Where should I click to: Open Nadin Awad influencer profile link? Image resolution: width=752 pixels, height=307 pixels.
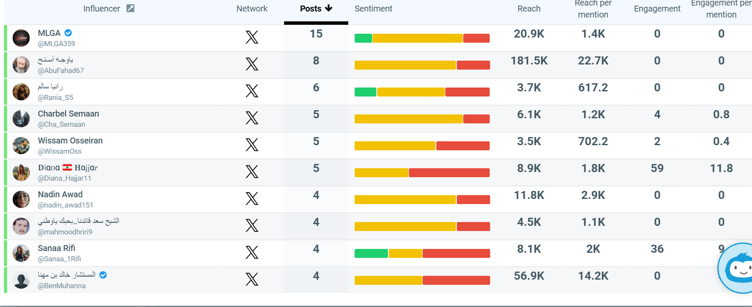60,194
